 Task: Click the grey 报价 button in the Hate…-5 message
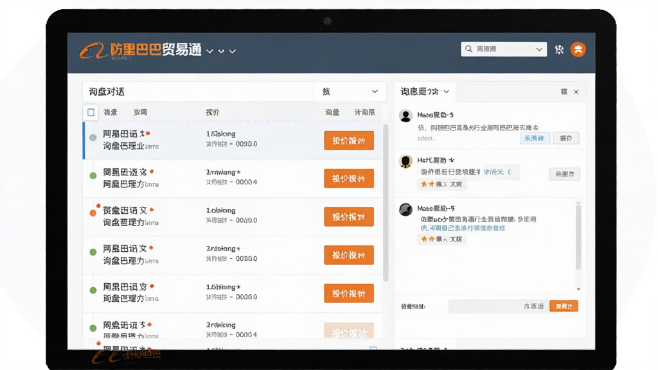click(566, 138)
